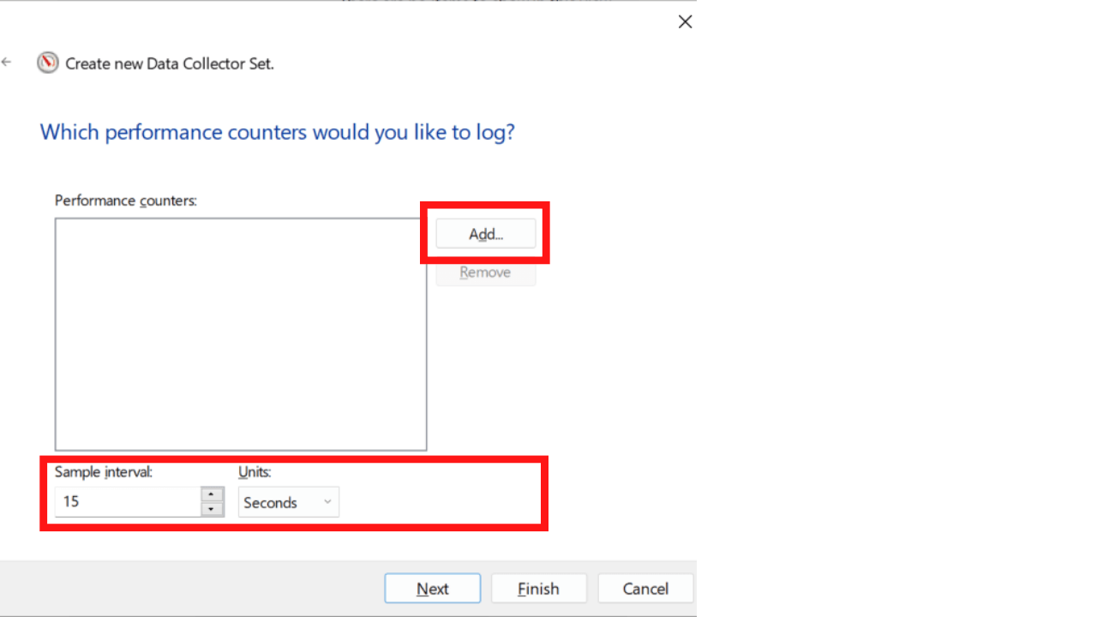Open the Units dropdown showing Seconds
The height and width of the screenshot is (617, 1097).
coord(288,502)
